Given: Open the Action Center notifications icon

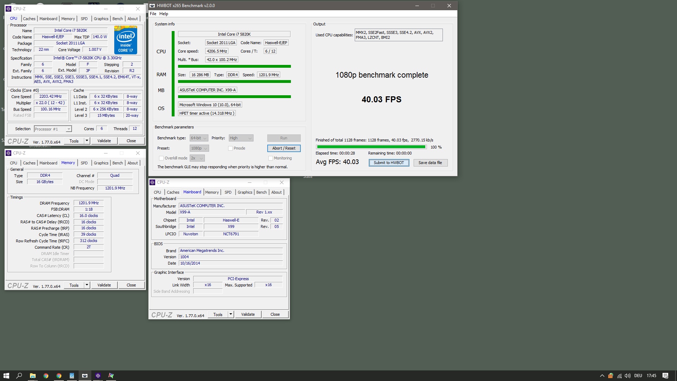Looking at the screenshot, I should pos(665,376).
